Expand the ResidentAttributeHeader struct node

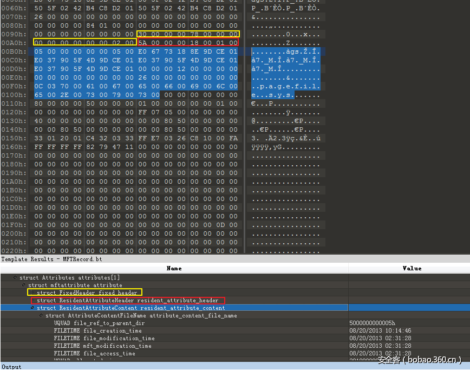[x=33, y=301]
